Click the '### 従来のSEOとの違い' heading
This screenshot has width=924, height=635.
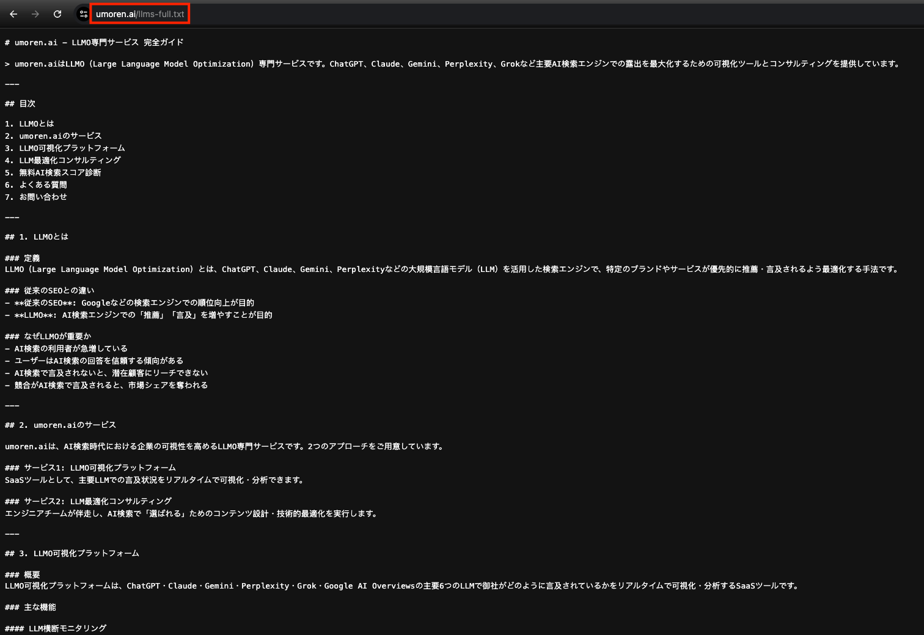49,290
